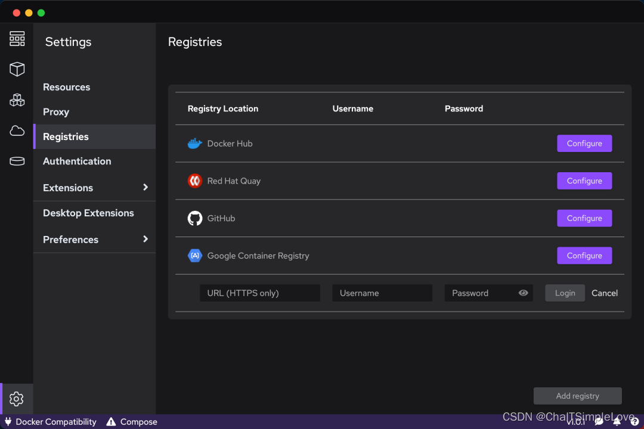Open the Extensions settings item
This screenshot has width=644, height=429.
94,188
